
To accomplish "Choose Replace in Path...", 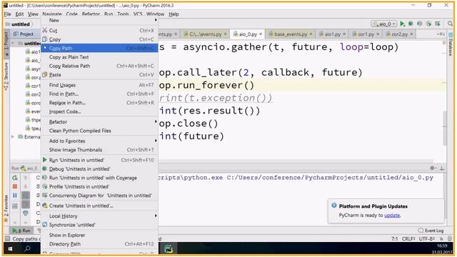I will 99,103.
